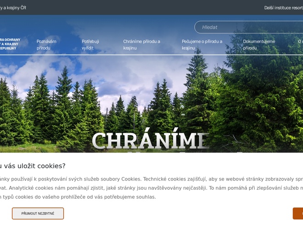Open the Dokumentujeme přírodu section
This screenshot has height=229, width=303.
click(259, 44)
